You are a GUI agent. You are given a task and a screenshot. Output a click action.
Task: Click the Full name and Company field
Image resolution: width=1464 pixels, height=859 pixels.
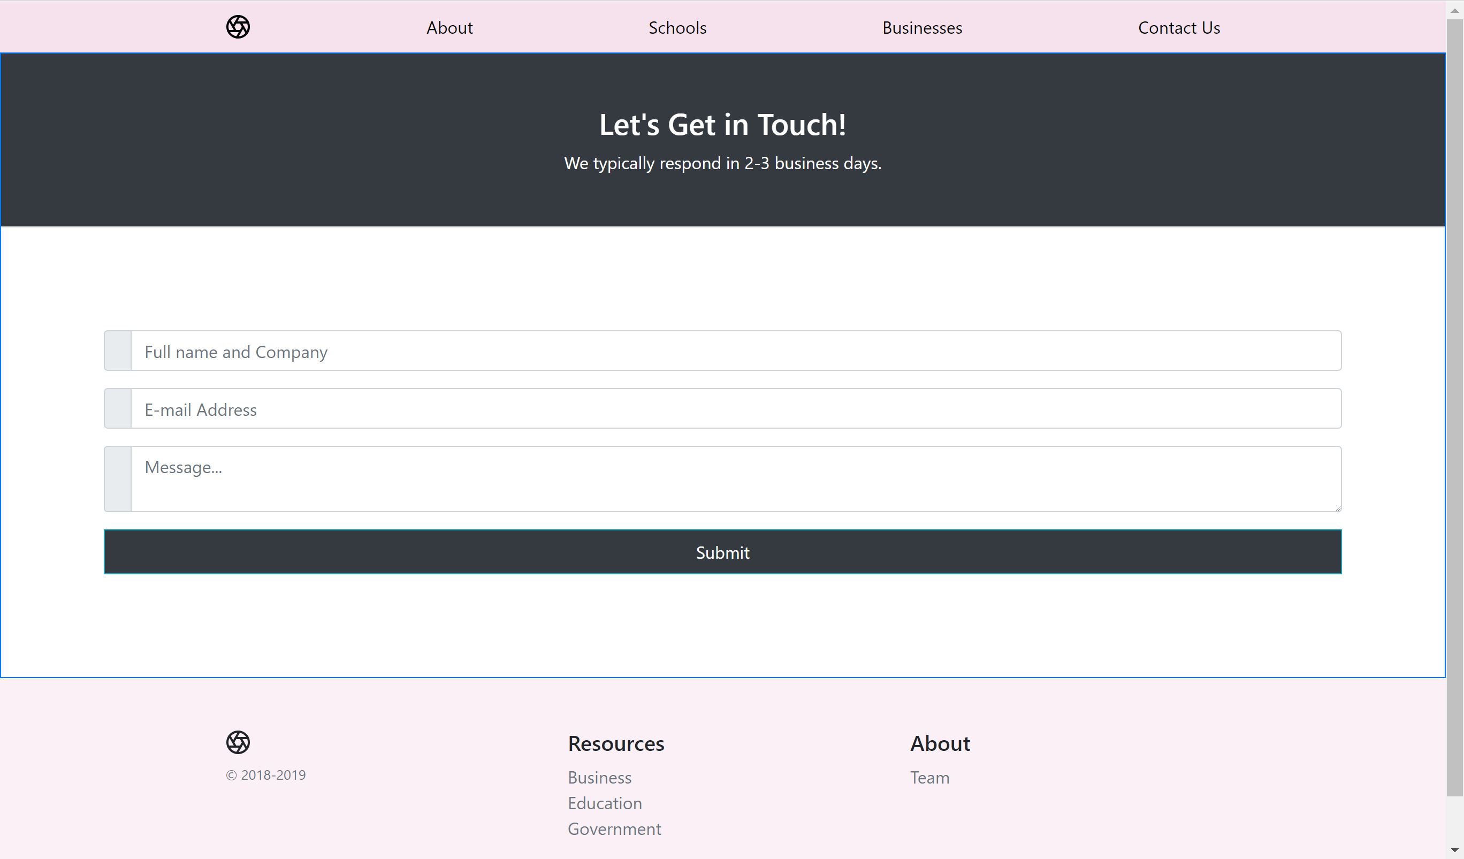tap(736, 351)
